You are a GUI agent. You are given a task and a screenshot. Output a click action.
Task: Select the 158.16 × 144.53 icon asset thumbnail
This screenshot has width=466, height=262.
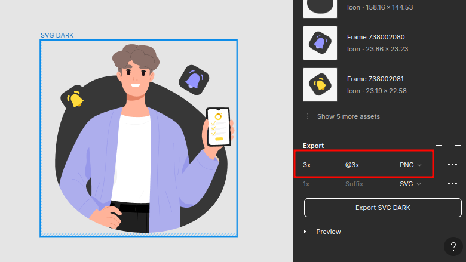[x=320, y=8]
